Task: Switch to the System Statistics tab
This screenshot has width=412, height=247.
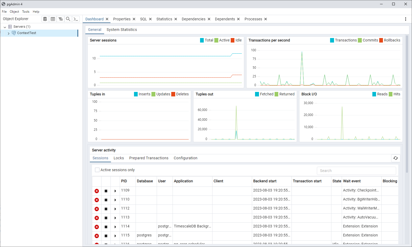Action: (x=122, y=30)
